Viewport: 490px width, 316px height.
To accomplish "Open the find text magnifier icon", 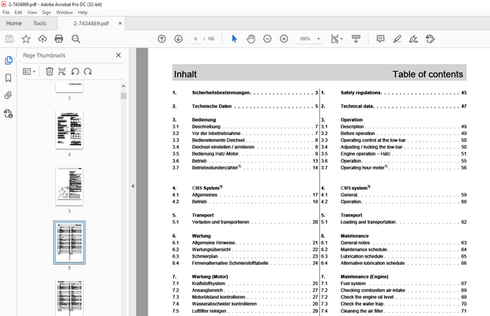I will [x=76, y=39].
